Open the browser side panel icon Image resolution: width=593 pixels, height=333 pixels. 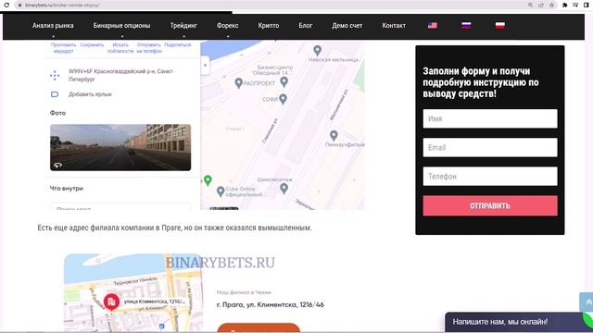[x=587, y=5]
